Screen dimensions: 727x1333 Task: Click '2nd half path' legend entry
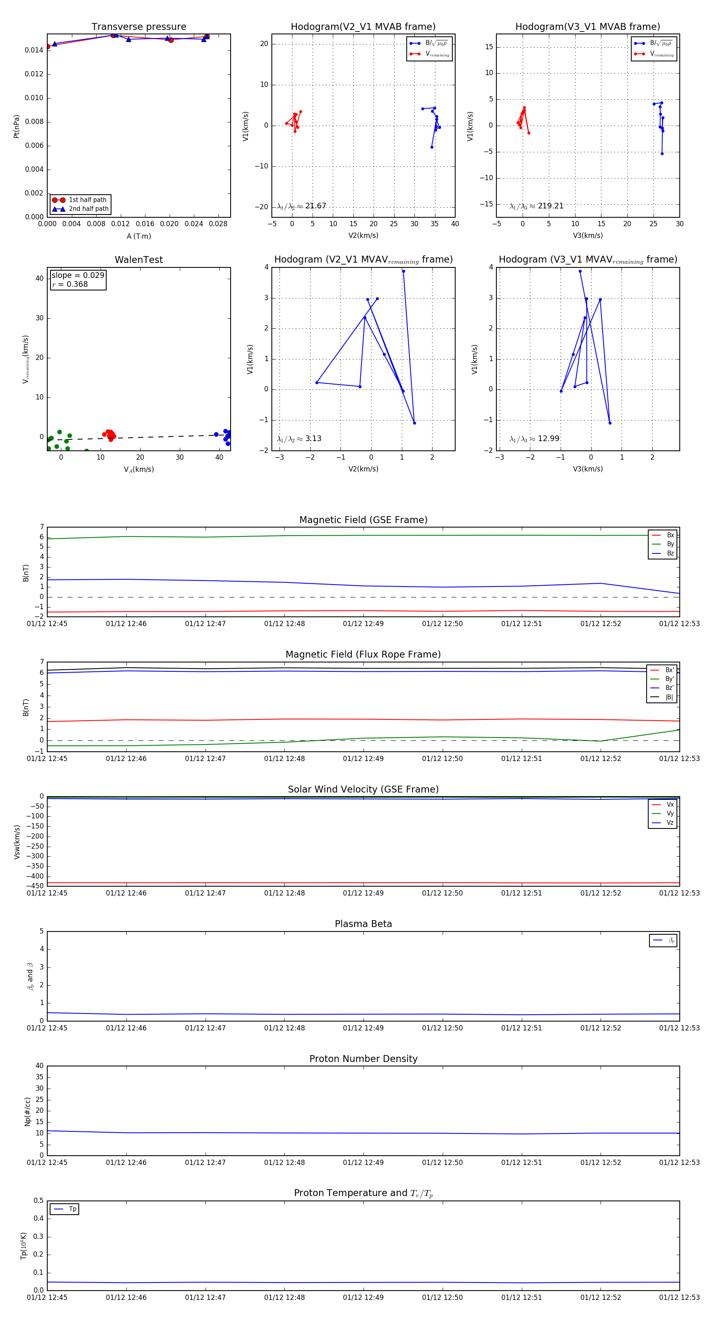[80, 209]
